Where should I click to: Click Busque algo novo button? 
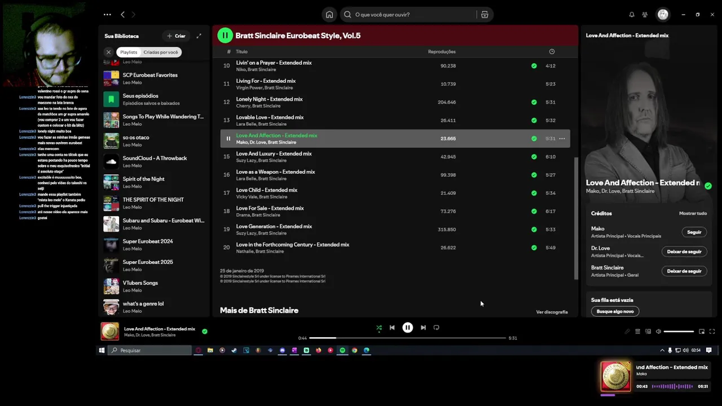click(615, 311)
